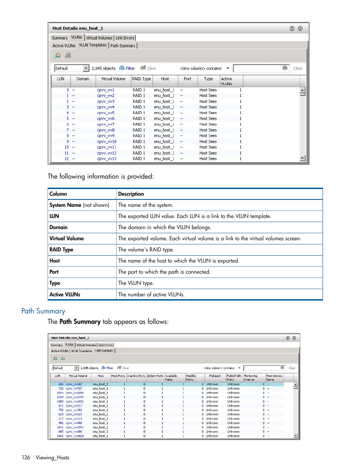This screenshot has width=355, height=472.
Task: Search-field eraser icon in Path Summary panel
Action: 282,368
